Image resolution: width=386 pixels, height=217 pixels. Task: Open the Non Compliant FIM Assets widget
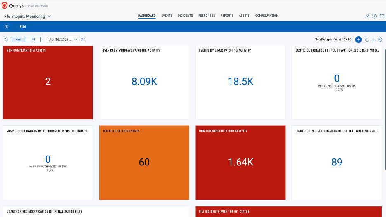[48, 83]
